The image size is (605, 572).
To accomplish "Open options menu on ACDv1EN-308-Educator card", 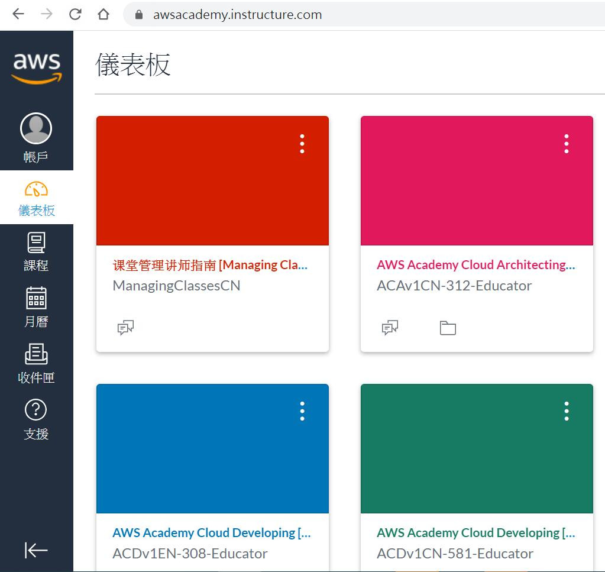I will tap(302, 411).
